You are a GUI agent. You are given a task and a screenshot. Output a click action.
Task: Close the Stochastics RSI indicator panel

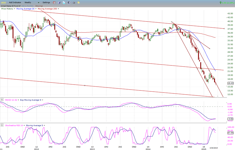[x=2, y=125]
